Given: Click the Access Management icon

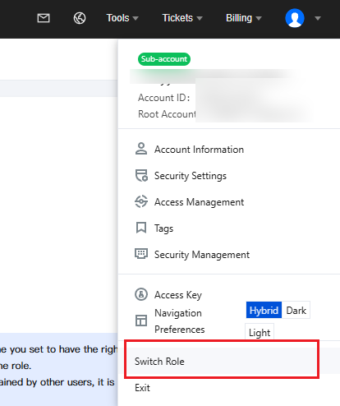Looking at the screenshot, I should click(141, 201).
